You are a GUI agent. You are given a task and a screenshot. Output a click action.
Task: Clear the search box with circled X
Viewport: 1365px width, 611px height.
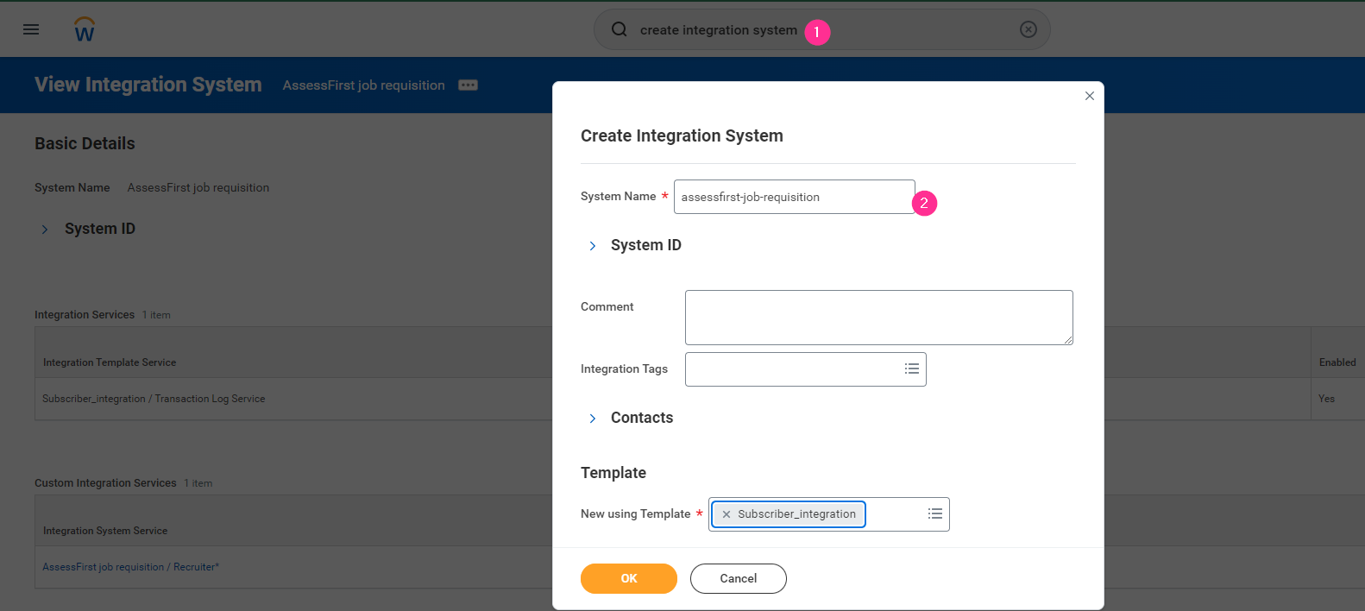(x=1028, y=29)
